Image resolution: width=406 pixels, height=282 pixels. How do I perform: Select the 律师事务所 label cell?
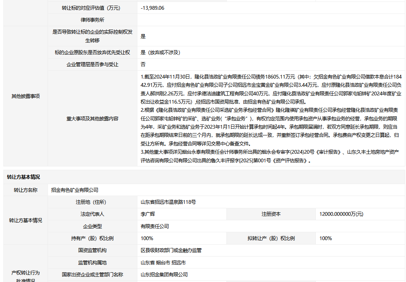coord(92,20)
